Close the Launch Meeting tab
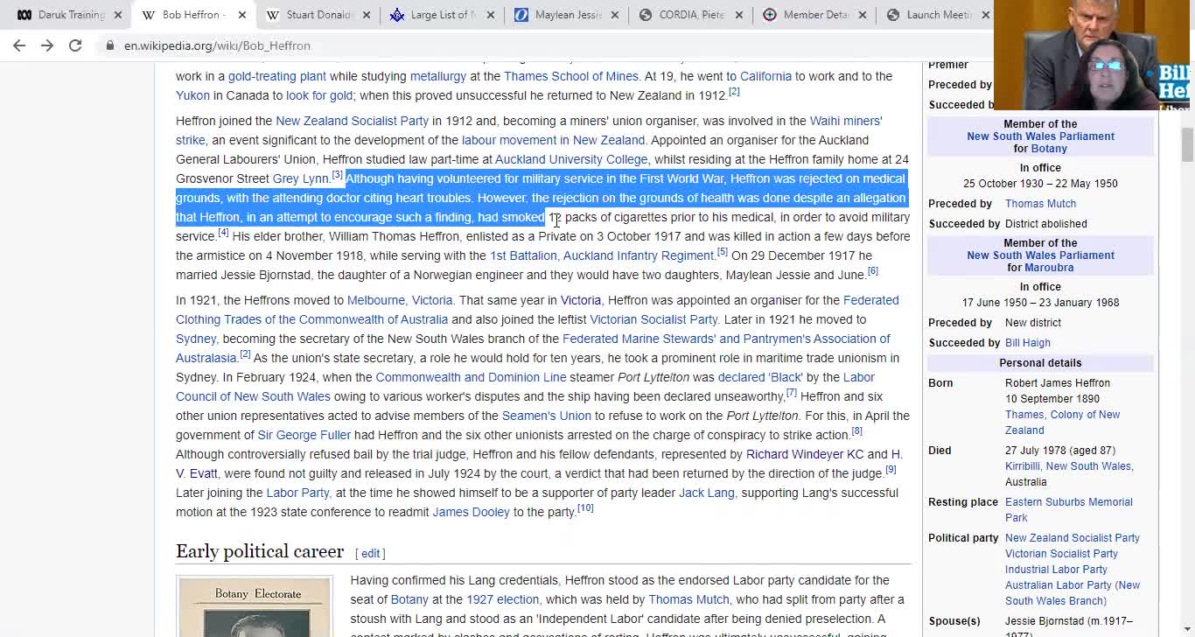The image size is (1195, 637). 986,15
